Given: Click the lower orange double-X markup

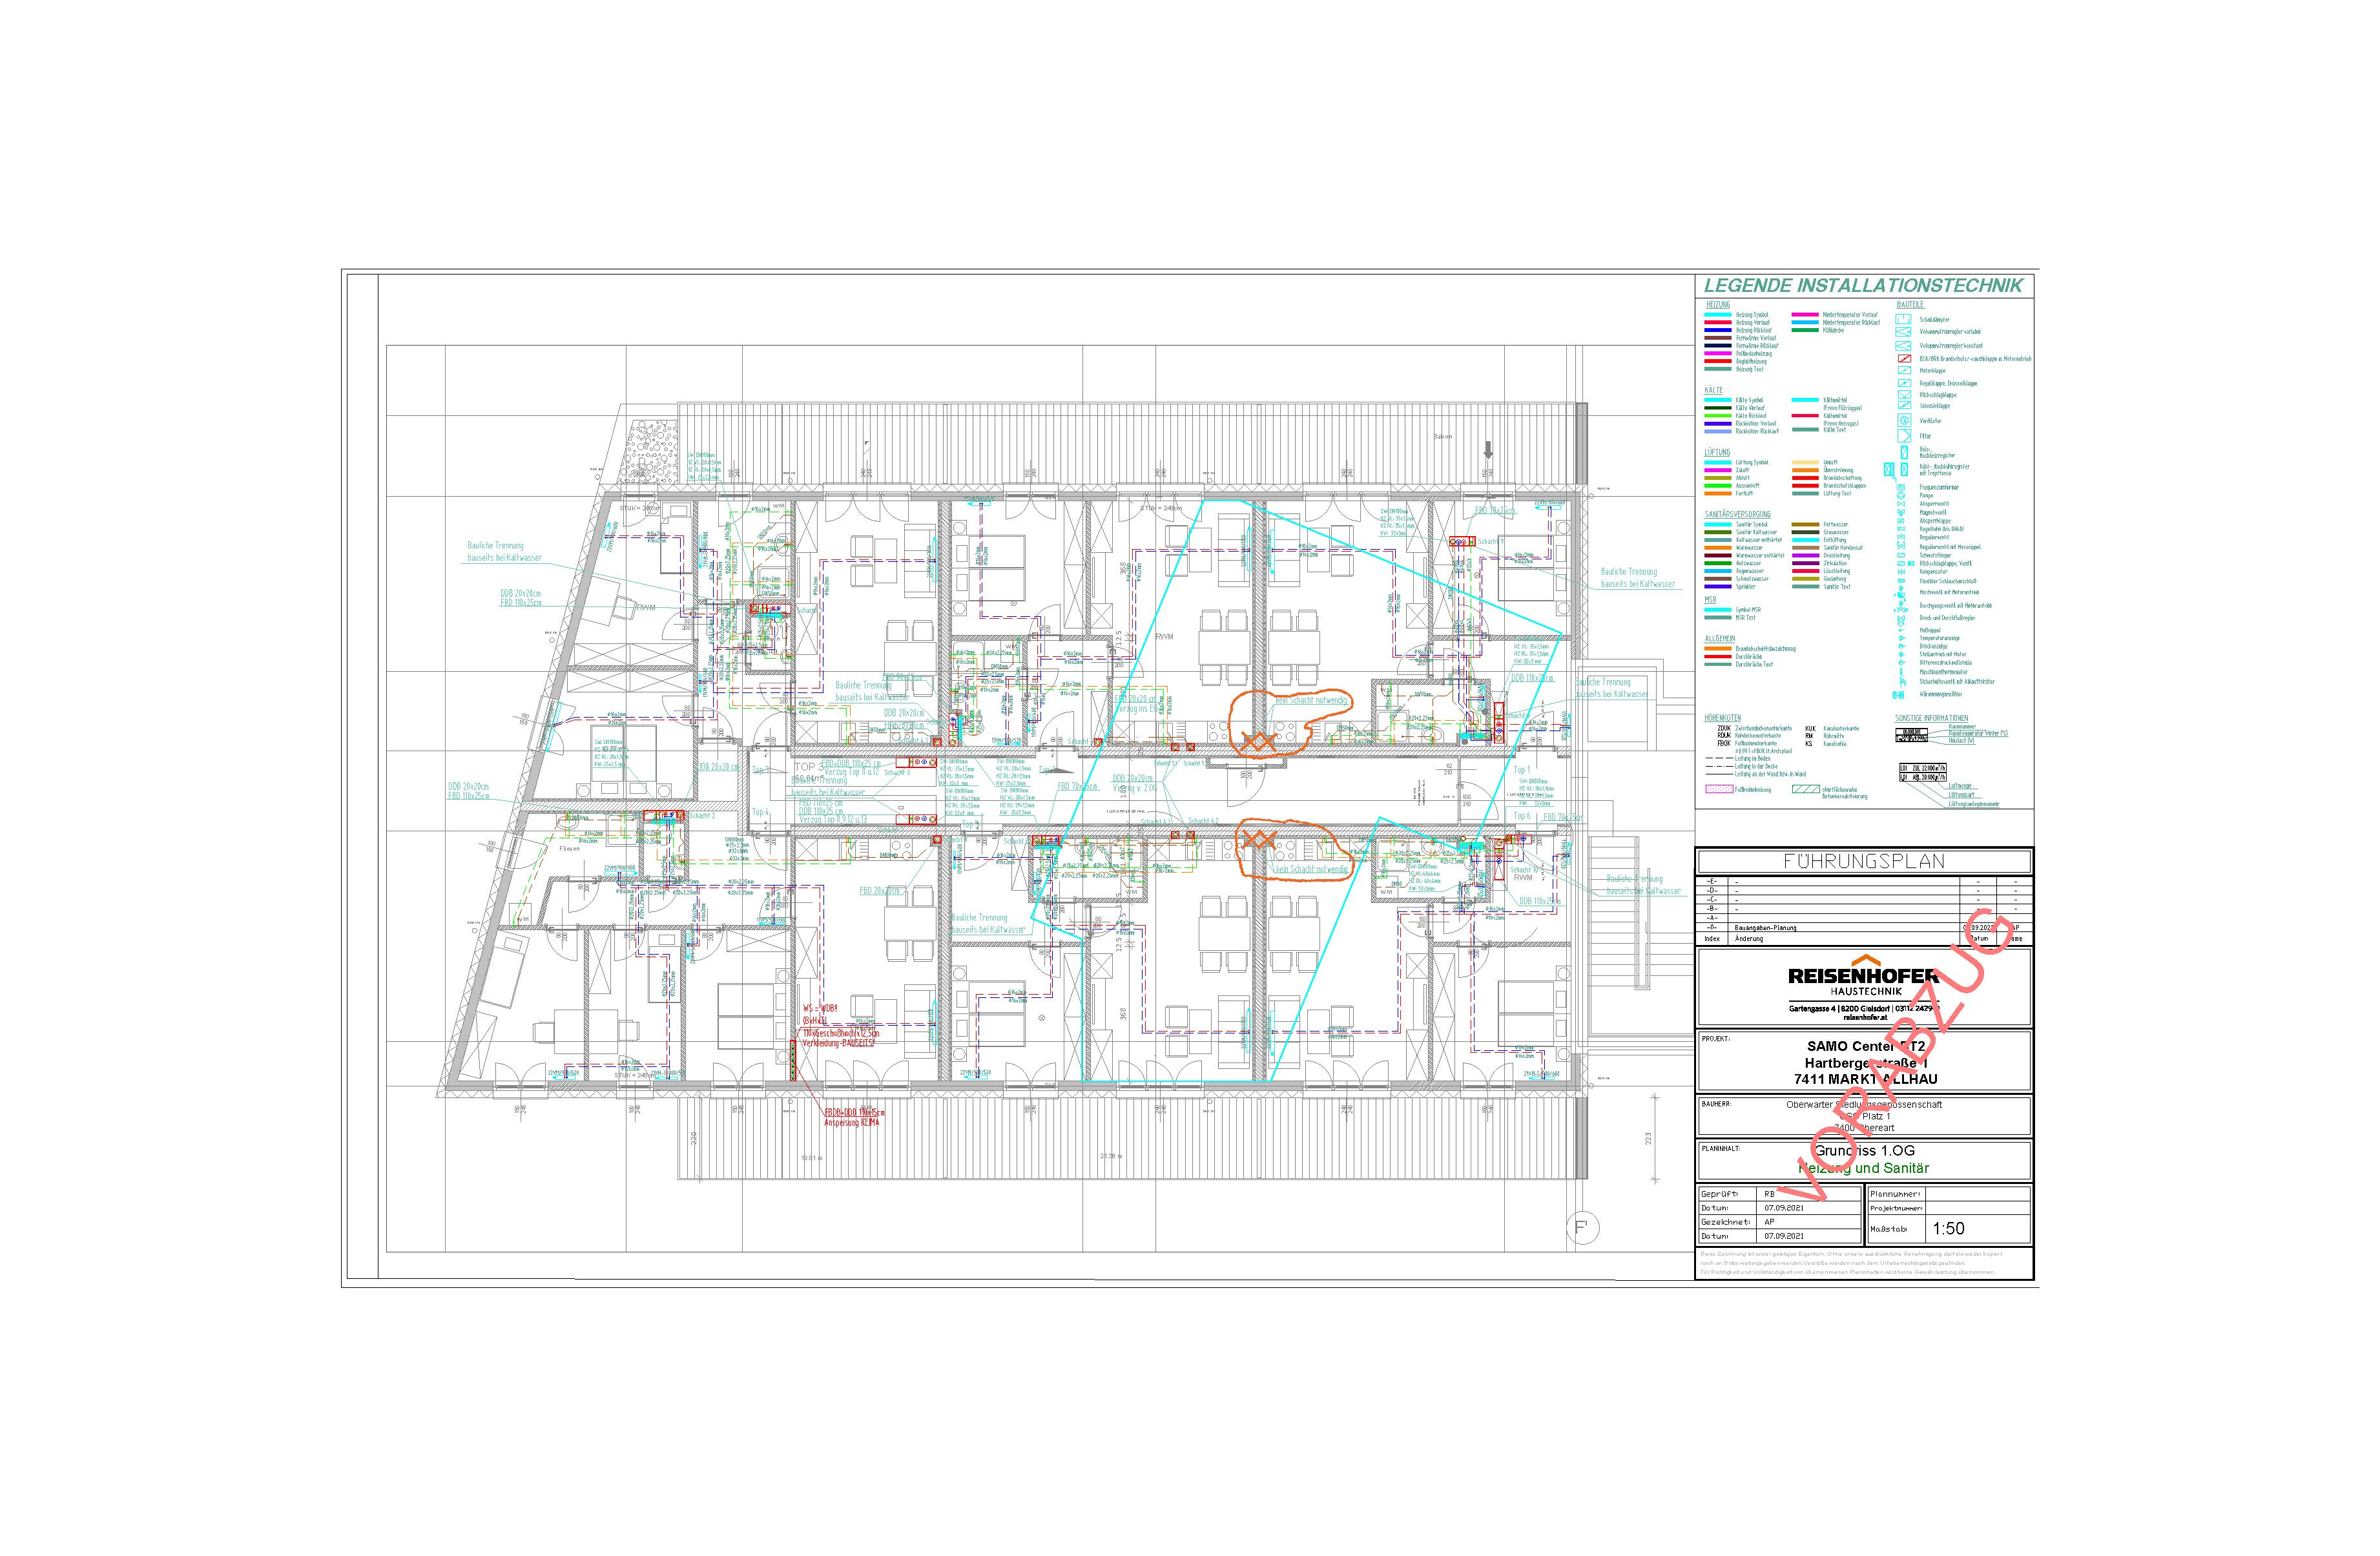Looking at the screenshot, I should point(1260,839).
